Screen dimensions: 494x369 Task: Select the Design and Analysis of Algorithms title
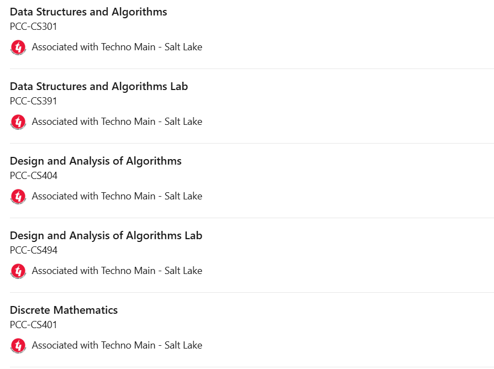tap(96, 161)
